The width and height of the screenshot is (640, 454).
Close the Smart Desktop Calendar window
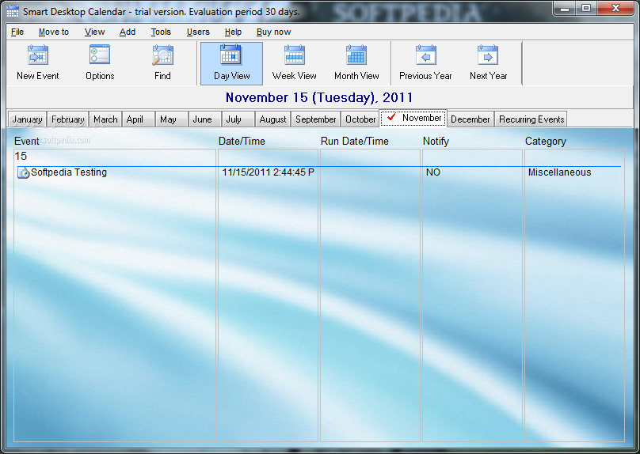tap(616, 8)
